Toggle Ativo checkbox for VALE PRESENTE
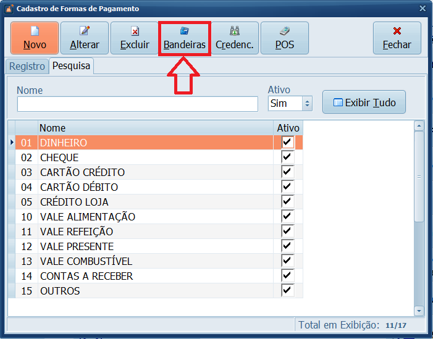The width and height of the screenshot is (433, 339). click(x=288, y=246)
